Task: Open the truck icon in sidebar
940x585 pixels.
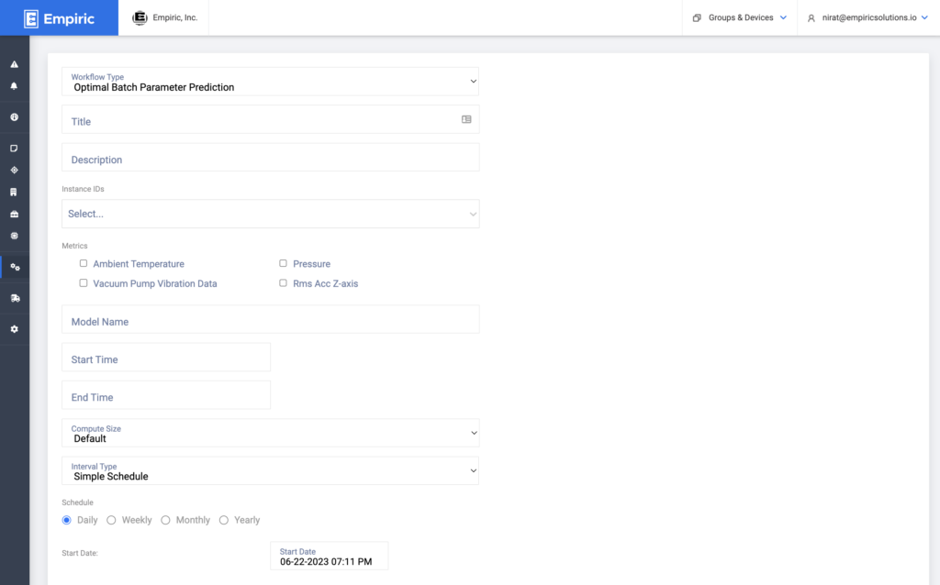Action: pos(15,298)
